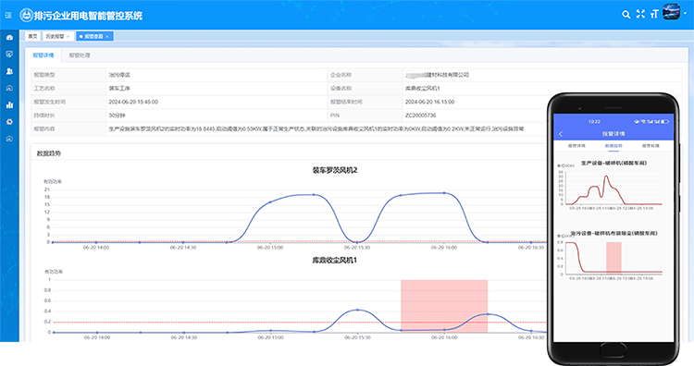Toggle fullscreen with the expand arrows icon
The image size is (694, 366).
click(640, 14)
